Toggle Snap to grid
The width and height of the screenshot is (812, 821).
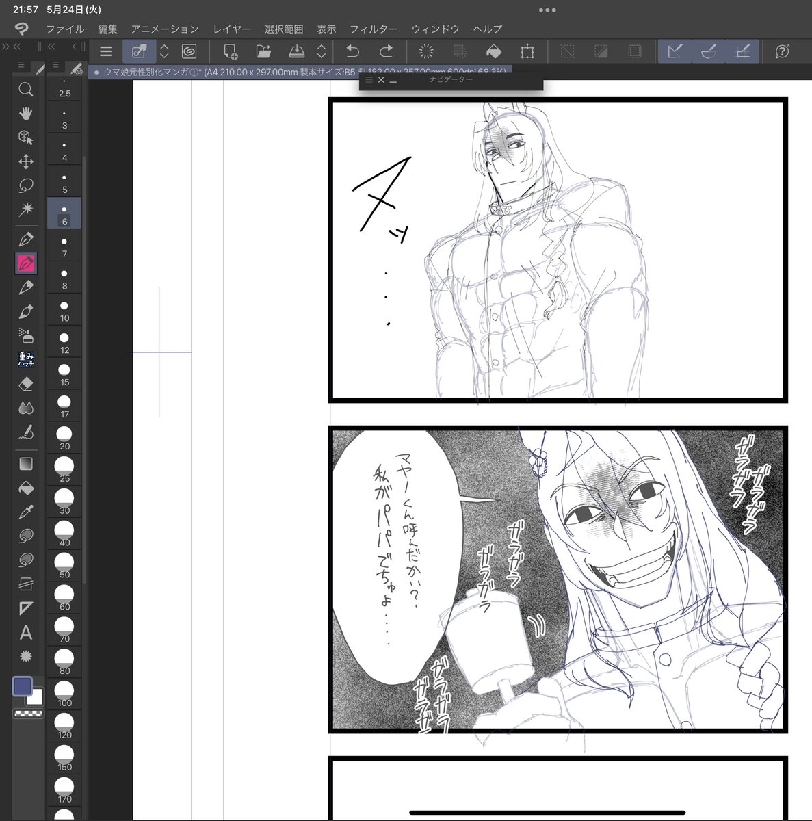(x=742, y=51)
